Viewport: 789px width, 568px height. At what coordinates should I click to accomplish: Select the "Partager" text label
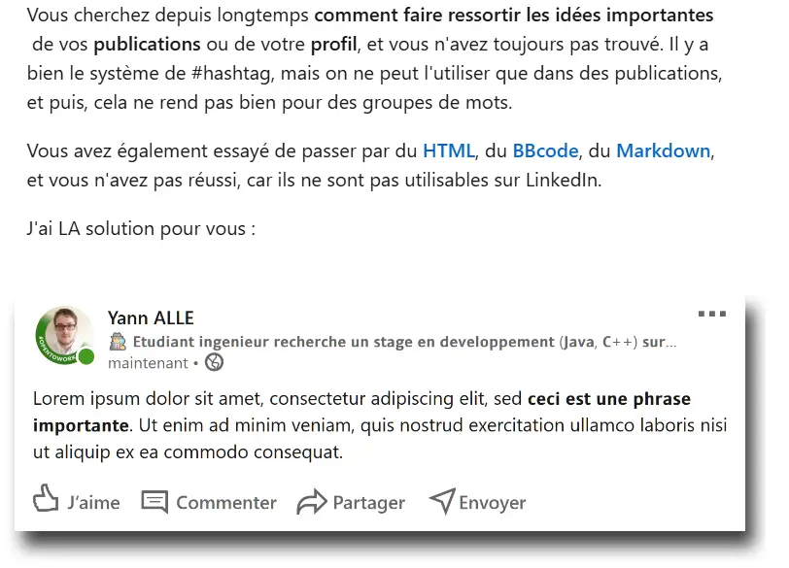pyautogui.click(x=368, y=503)
